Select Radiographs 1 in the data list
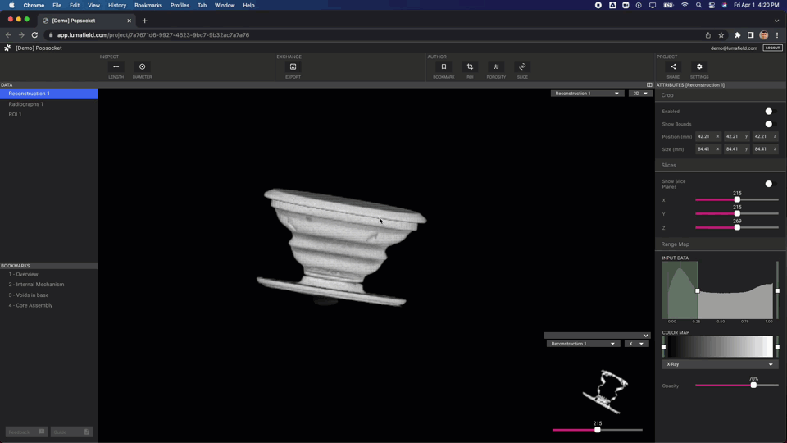Viewport: 787px width, 443px height. pos(26,104)
